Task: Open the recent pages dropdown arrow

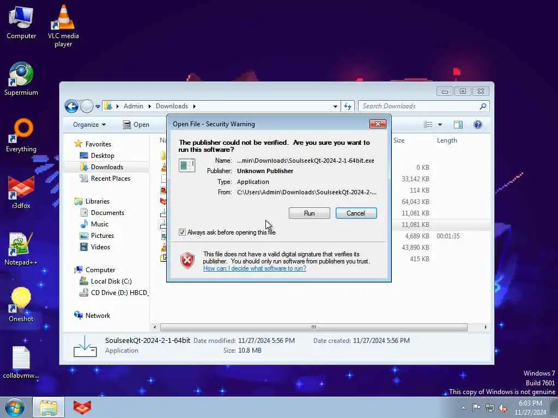Action: click(98, 106)
